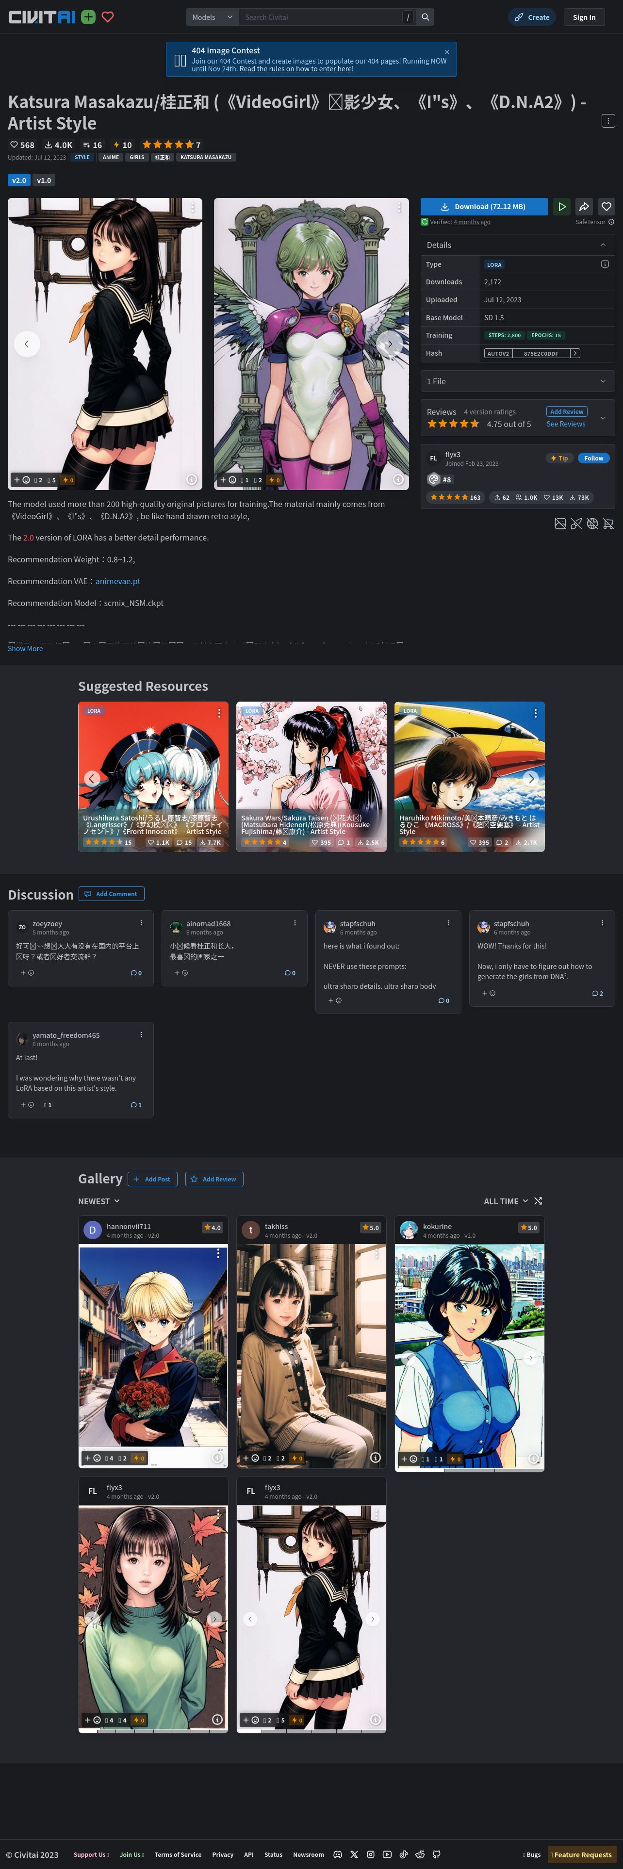Click the Create button
The height and width of the screenshot is (1869, 623).
[532, 16]
